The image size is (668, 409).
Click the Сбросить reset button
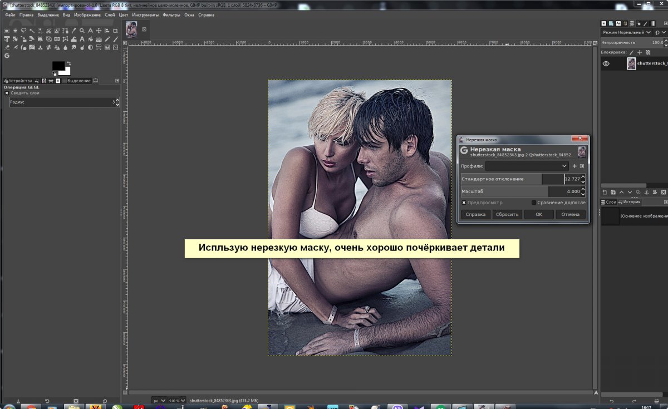tap(507, 214)
